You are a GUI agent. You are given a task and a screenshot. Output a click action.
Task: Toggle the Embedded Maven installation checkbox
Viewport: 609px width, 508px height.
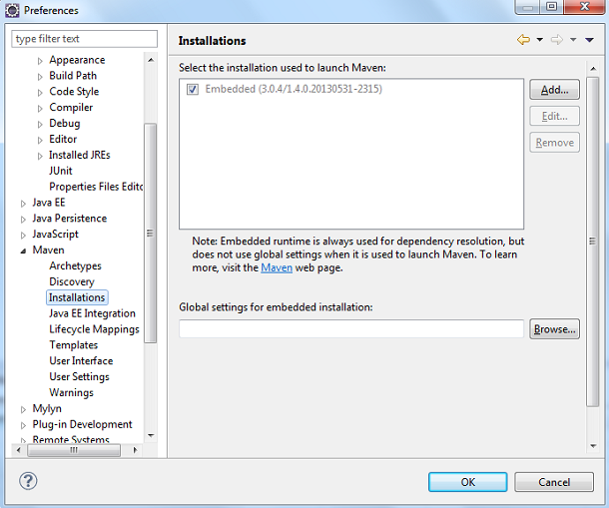(x=193, y=90)
